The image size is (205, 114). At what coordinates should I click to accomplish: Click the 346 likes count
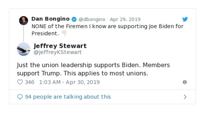tap(30, 82)
